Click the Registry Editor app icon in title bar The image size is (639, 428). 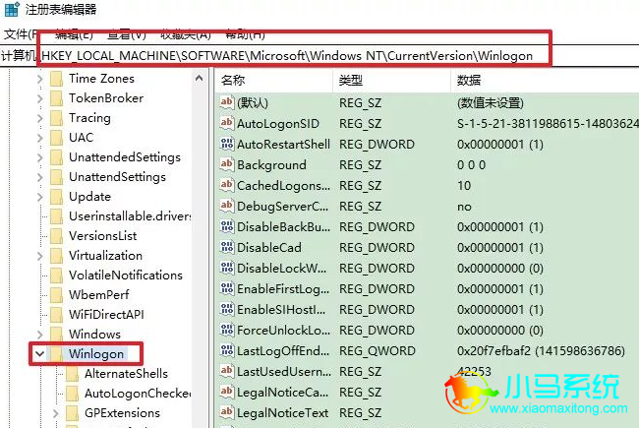(x=12, y=9)
